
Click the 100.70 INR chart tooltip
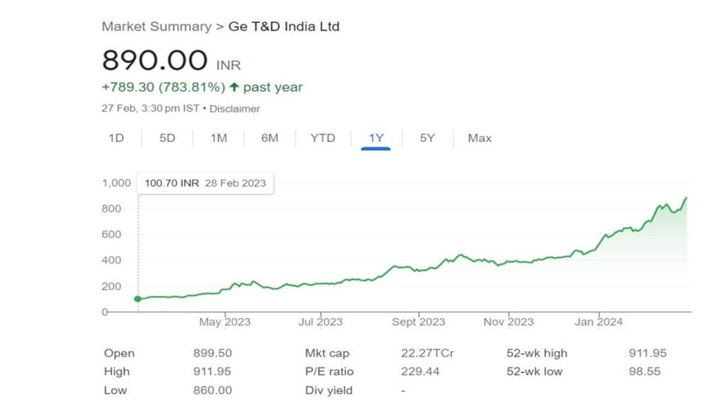(205, 182)
